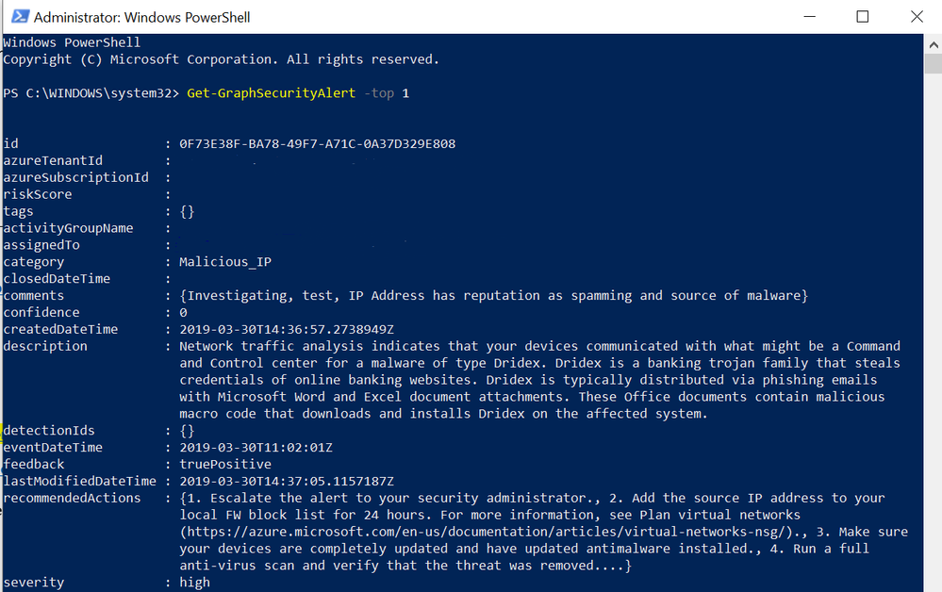Click the scrollbar up arrow
The width and height of the screenshot is (942, 592).
pyautogui.click(x=933, y=44)
